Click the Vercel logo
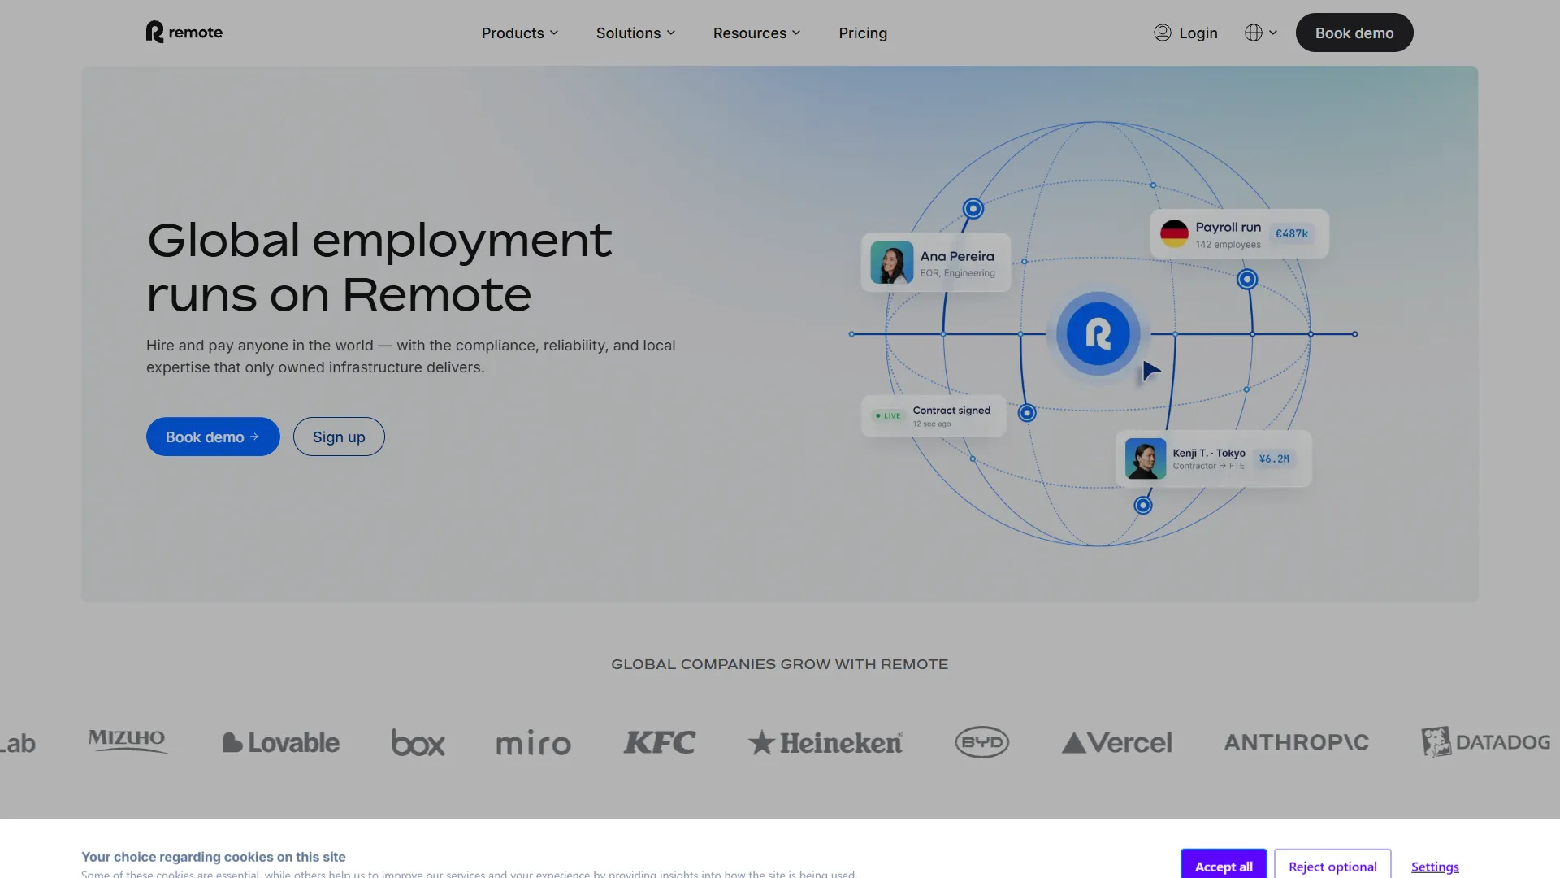 [x=1117, y=742]
